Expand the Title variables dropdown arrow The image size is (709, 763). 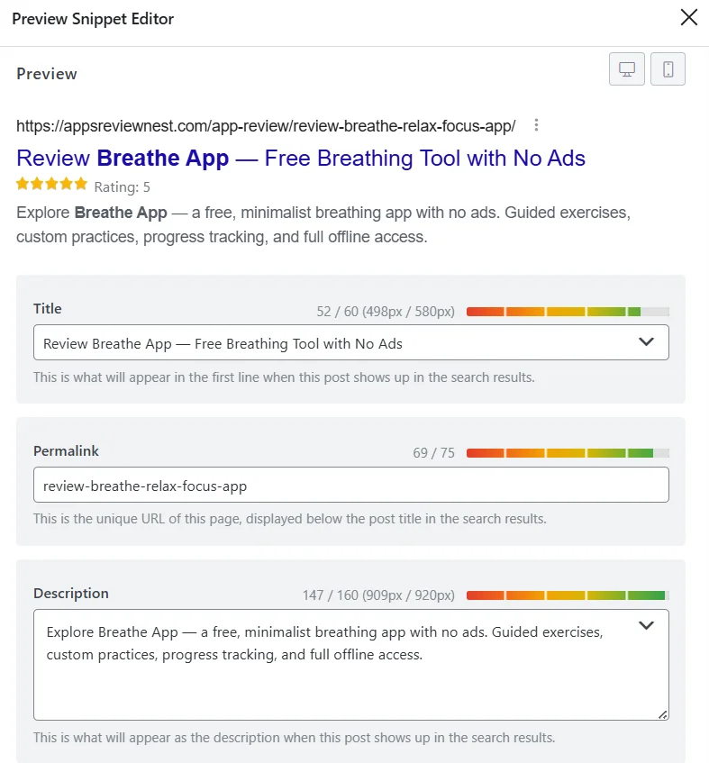646,342
